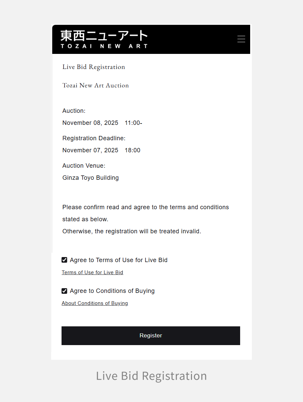
Task: Click the Ginza Toyo Building venue text
Action: [x=91, y=178]
